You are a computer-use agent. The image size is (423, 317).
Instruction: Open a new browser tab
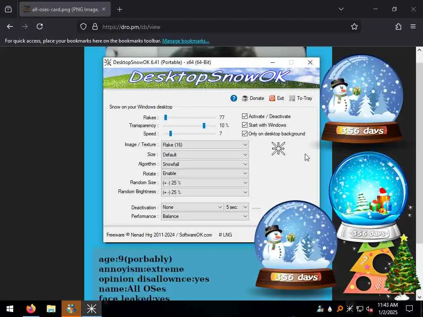(x=119, y=9)
